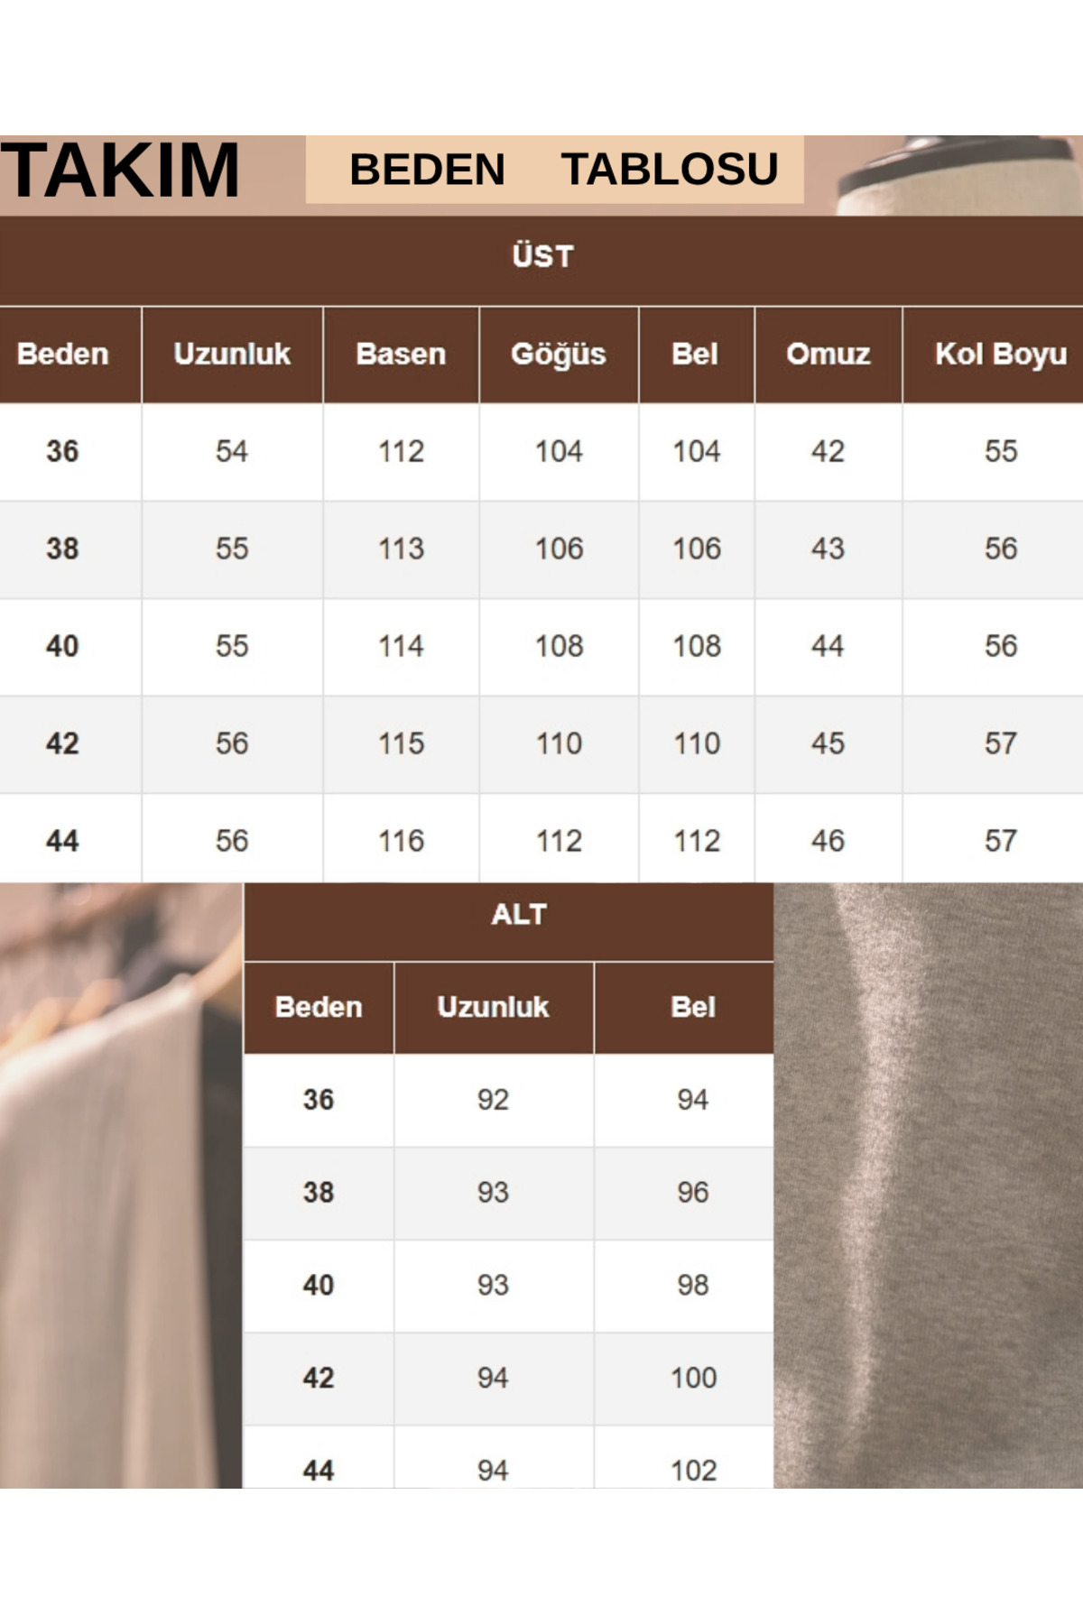The width and height of the screenshot is (1083, 1624).
Task: Select size 44 row label in ALT table
Action: (319, 1471)
